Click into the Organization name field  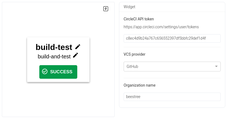[172, 97]
